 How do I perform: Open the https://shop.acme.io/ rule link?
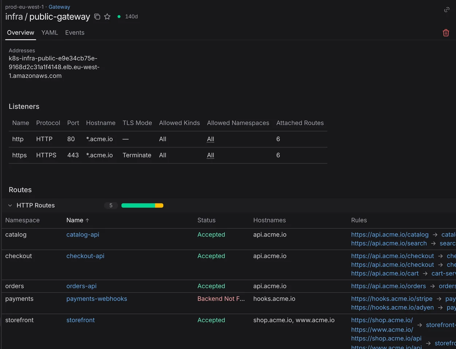[382, 320]
